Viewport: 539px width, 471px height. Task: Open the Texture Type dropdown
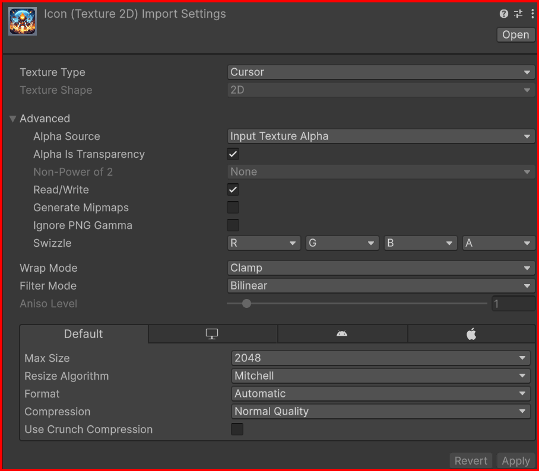coord(381,72)
